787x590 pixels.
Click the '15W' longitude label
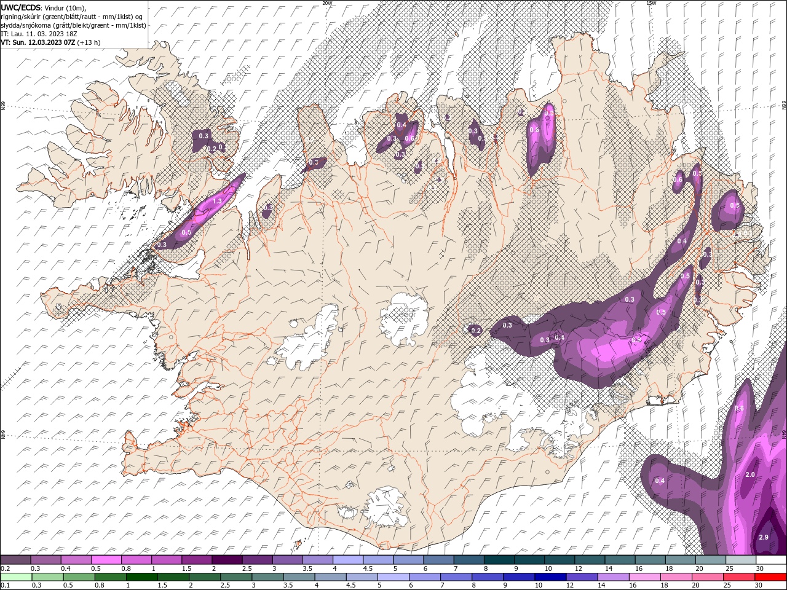coord(651,3)
